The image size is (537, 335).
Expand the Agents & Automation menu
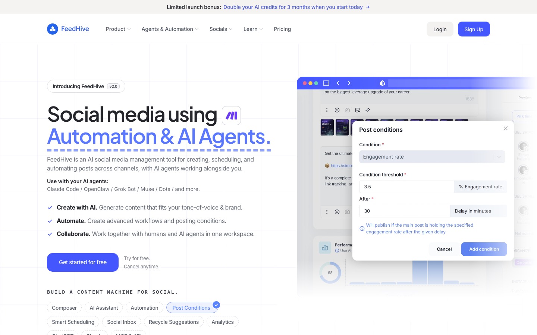(x=170, y=29)
